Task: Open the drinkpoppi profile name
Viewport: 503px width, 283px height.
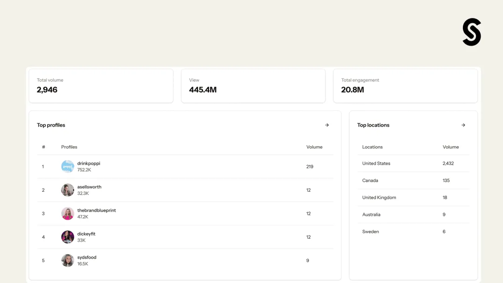Action: tap(88, 163)
